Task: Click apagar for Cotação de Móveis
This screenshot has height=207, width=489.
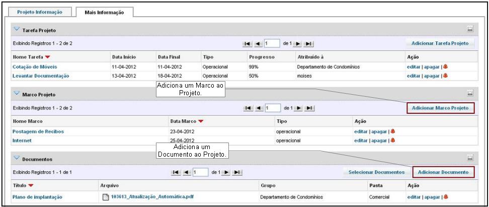Action: 432,67
